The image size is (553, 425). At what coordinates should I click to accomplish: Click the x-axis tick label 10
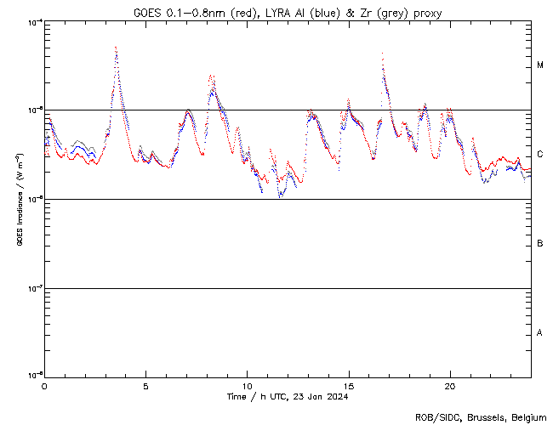click(x=247, y=386)
